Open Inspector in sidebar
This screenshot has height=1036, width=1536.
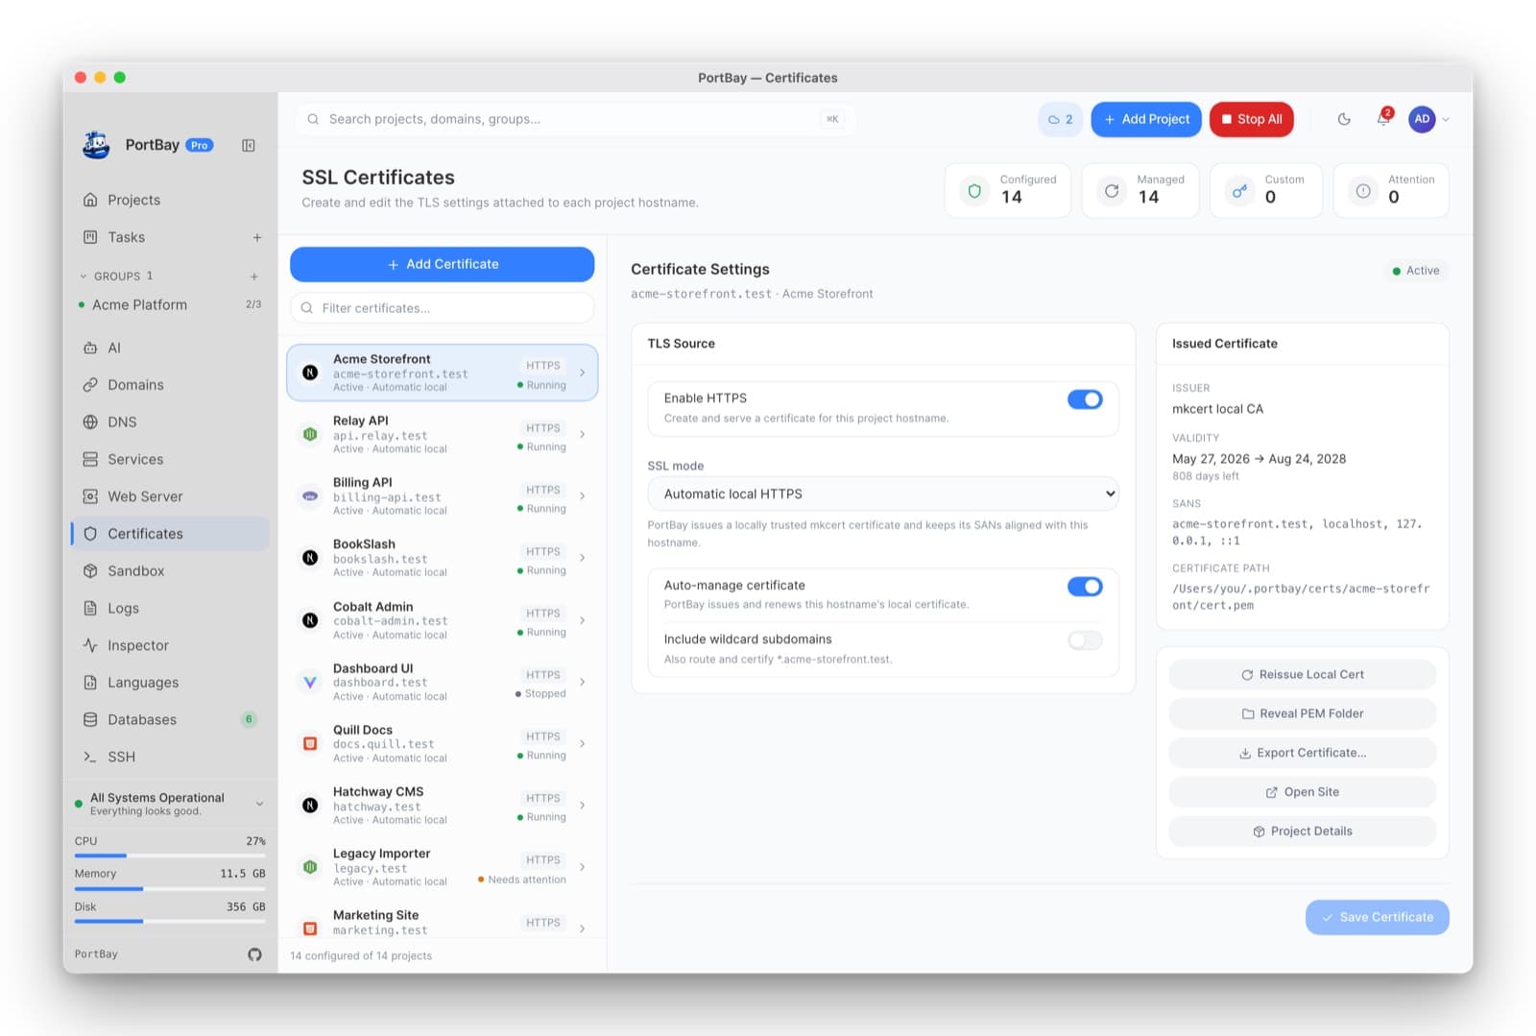170,645
